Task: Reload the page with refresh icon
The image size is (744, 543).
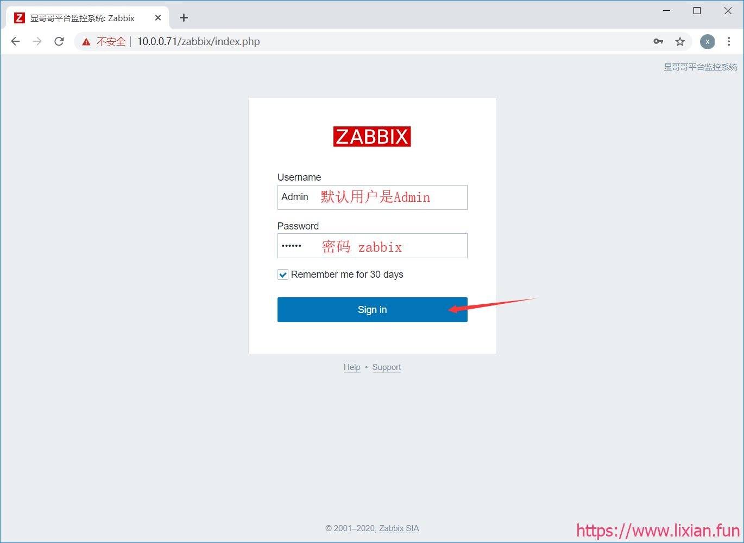Action: click(59, 41)
